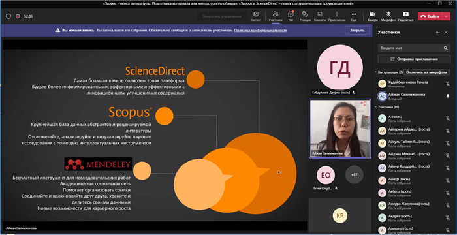This screenshot has width=457, height=235.
Task: Click the ScienceDirect heading on slide
Action: 155,71
